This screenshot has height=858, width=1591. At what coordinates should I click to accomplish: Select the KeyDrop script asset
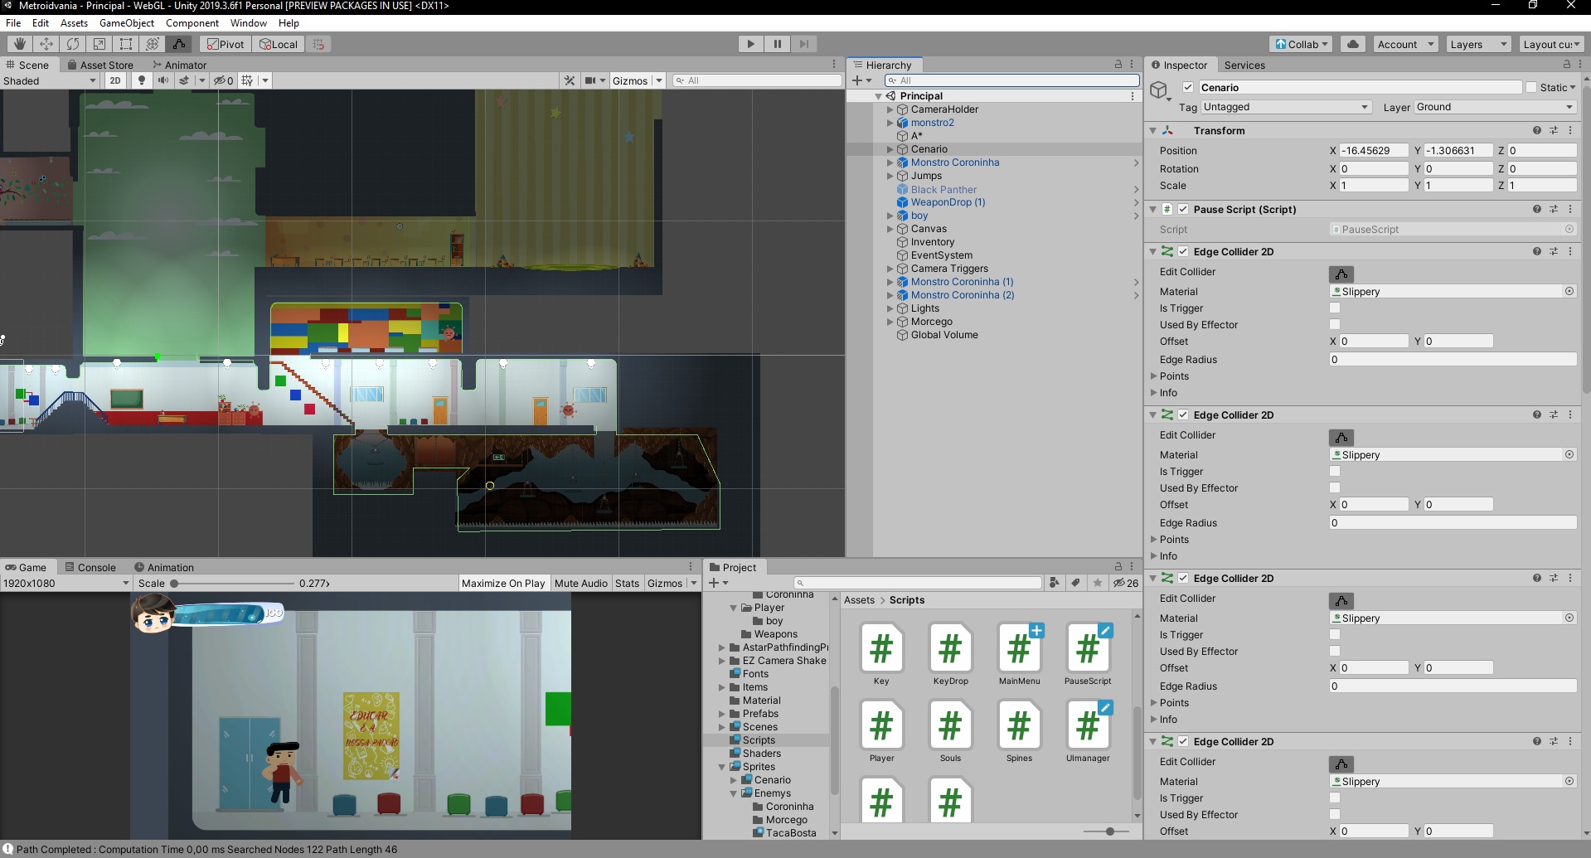pyautogui.click(x=950, y=655)
